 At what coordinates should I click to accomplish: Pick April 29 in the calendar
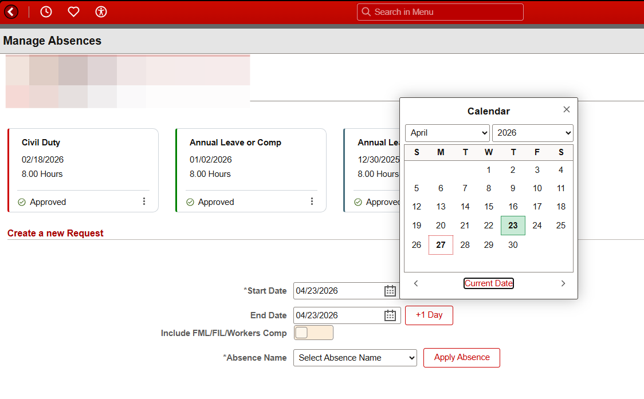click(489, 245)
